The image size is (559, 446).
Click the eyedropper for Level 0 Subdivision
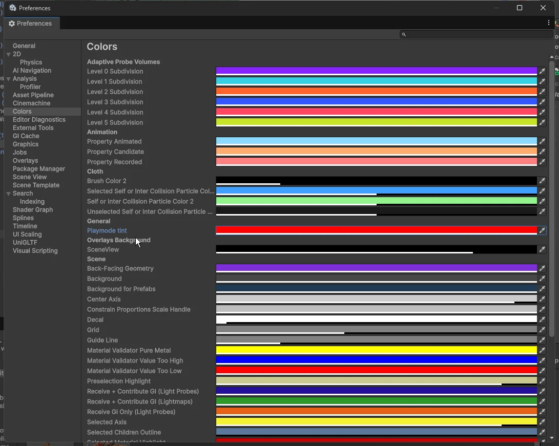[x=542, y=71]
